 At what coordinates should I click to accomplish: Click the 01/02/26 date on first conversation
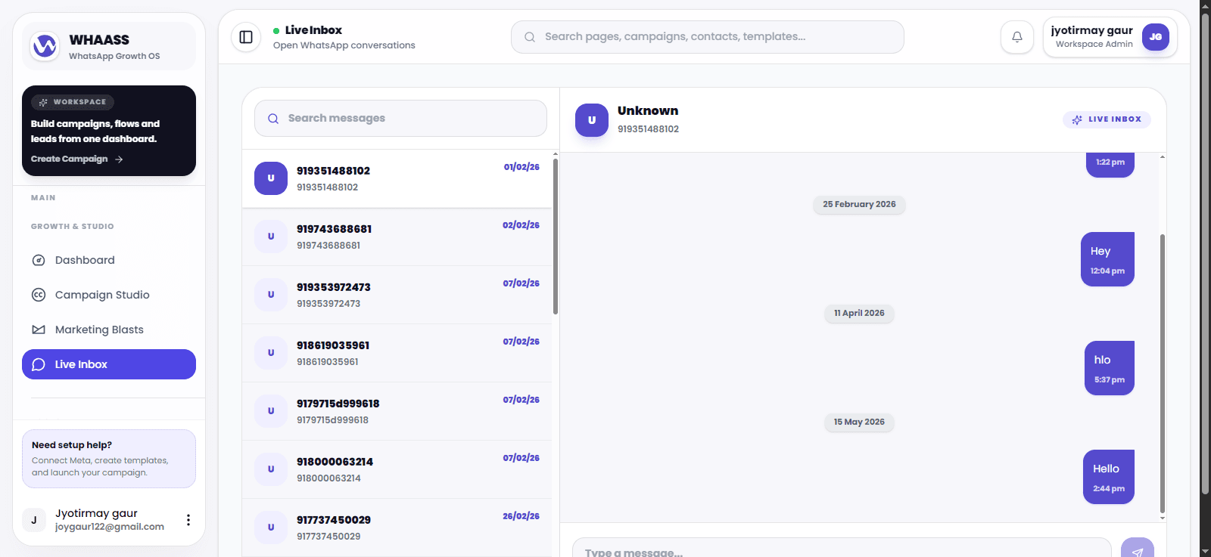(521, 167)
